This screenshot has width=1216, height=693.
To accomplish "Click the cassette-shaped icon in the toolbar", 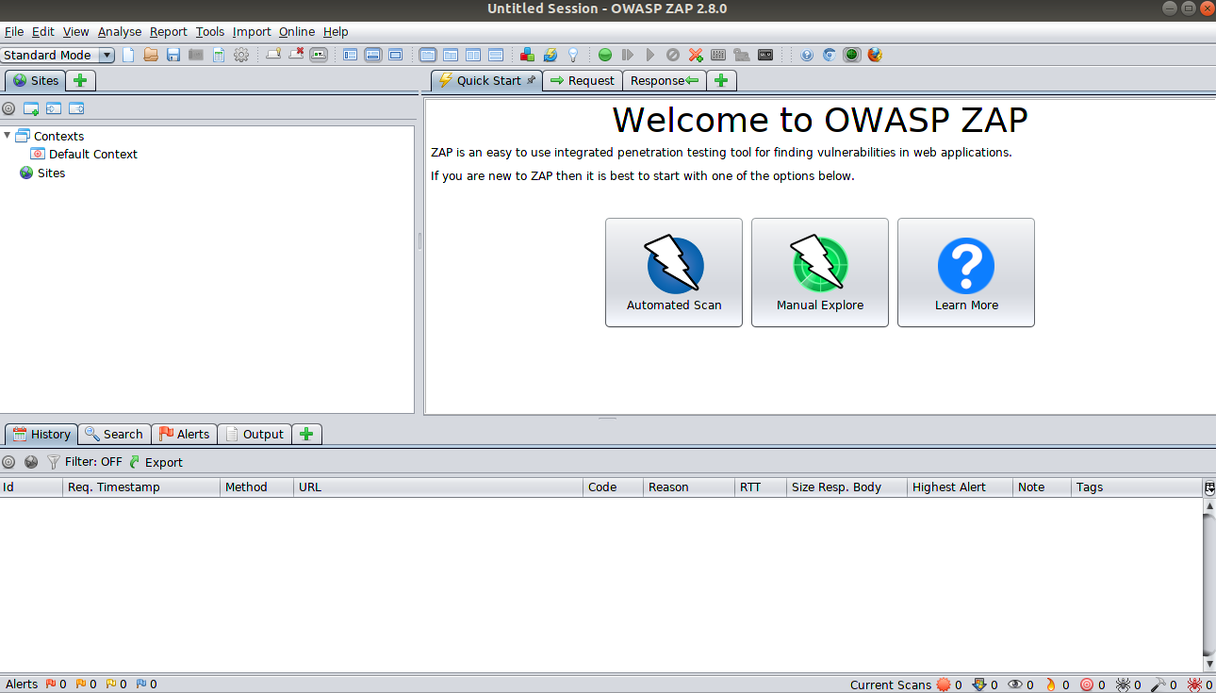I will [x=765, y=55].
